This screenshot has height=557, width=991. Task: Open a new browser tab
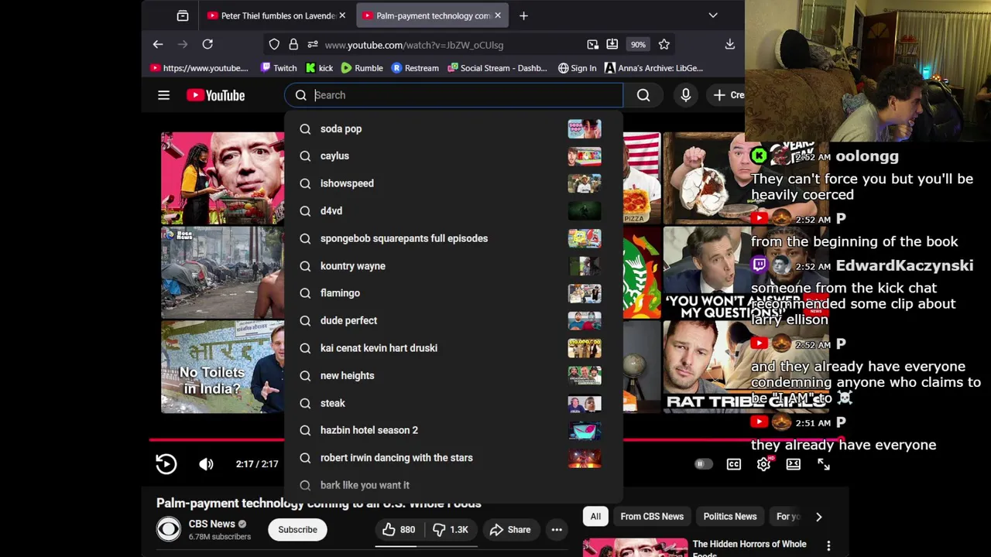point(523,15)
